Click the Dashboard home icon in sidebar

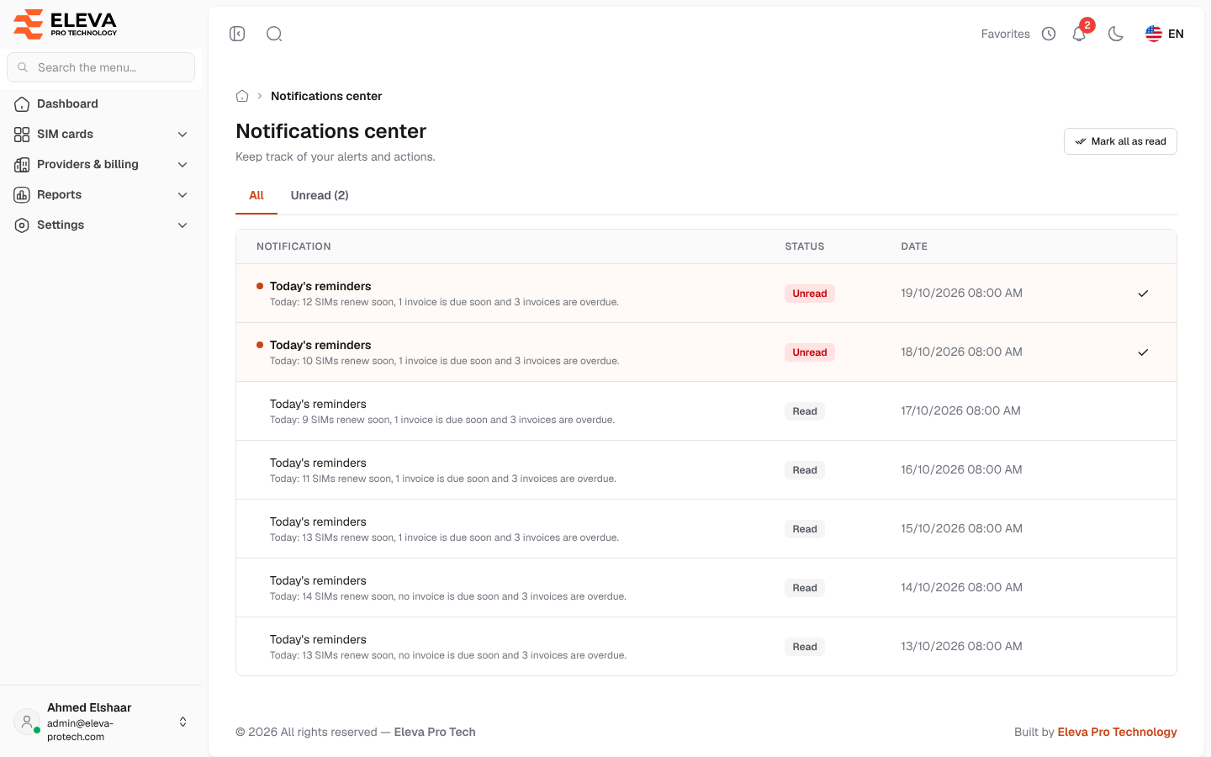click(x=22, y=104)
